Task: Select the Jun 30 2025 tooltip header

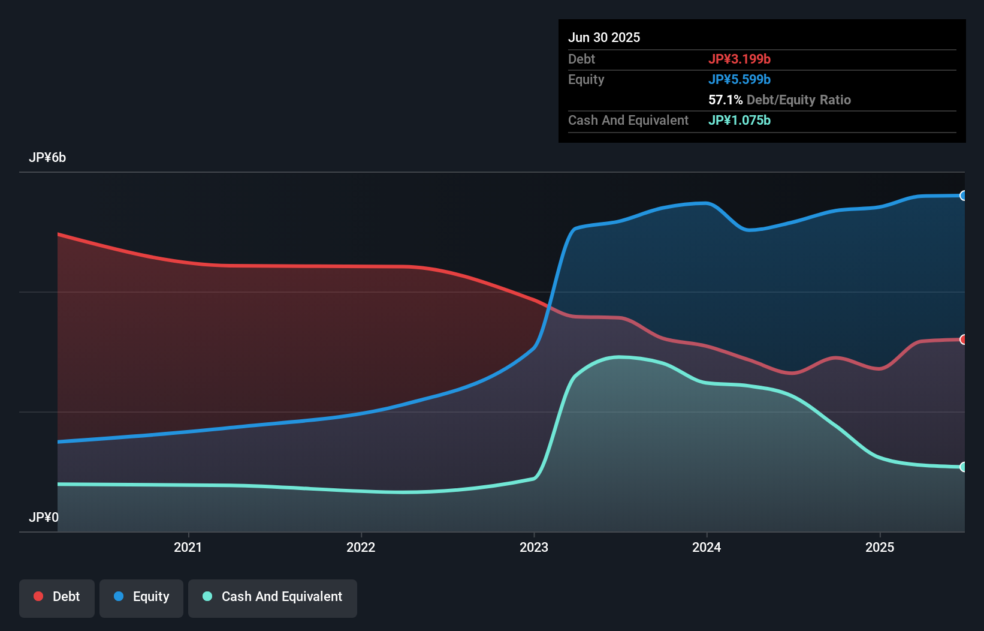Action: tap(604, 37)
